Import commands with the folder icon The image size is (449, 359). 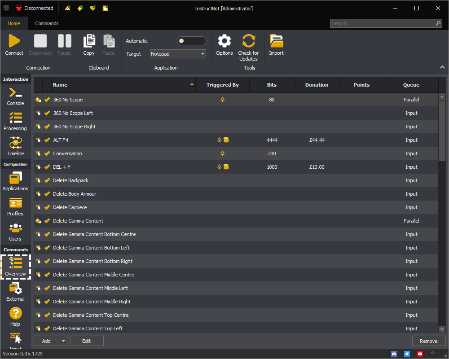click(x=276, y=41)
